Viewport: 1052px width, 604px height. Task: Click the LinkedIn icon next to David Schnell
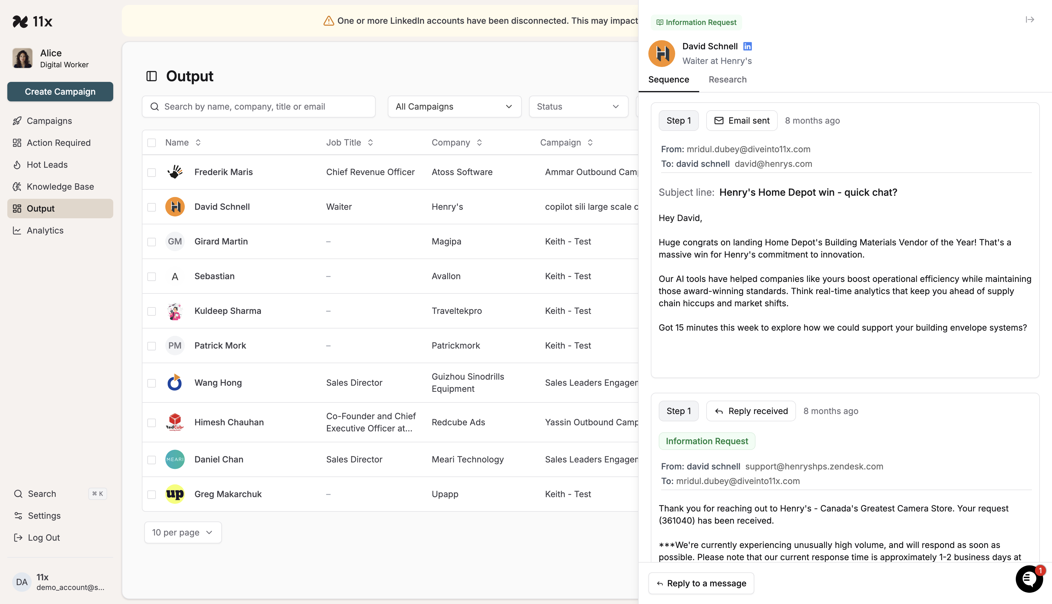click(x=747, y=47)
